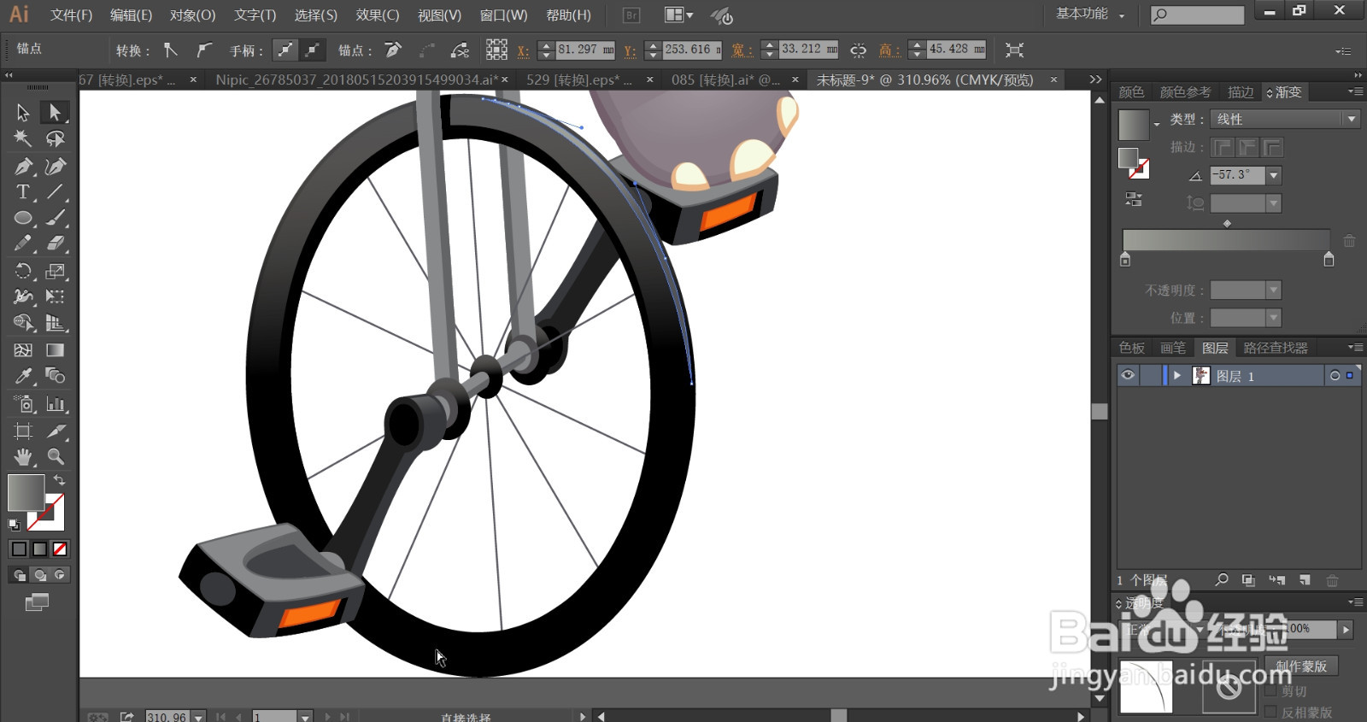The width and height of the screenshot is (1367, 722).
Task: Switch to the 路径查找器 panel tab
Action: point(1276,348)
